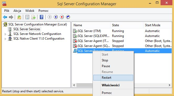Select SQL Native Client 11.0 Configuration item
Image resolution: width=174 pixels, height=96 pixels.
(39, 39)
